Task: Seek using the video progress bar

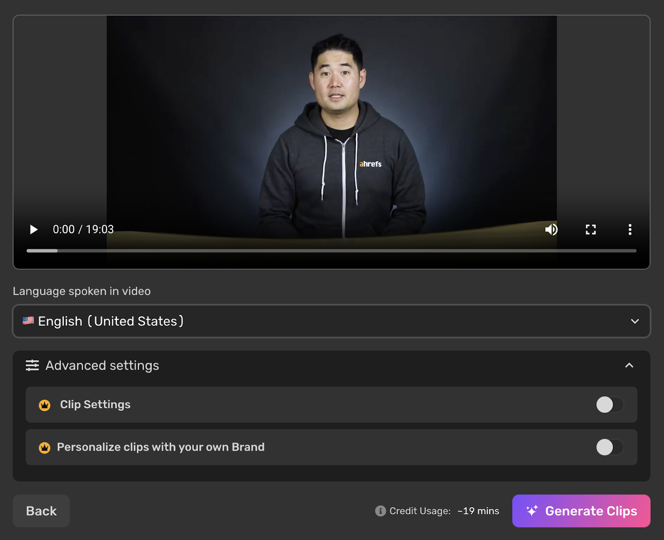Action: [x=331, y=251]
